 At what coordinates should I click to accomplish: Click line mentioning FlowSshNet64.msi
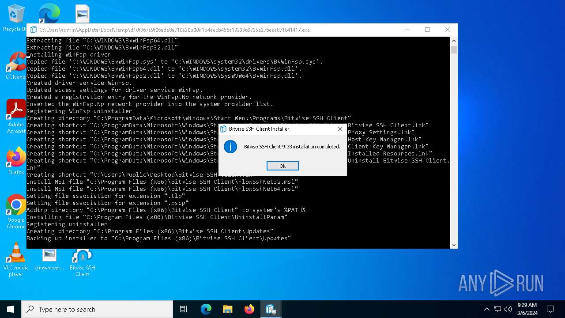(162, 189)
